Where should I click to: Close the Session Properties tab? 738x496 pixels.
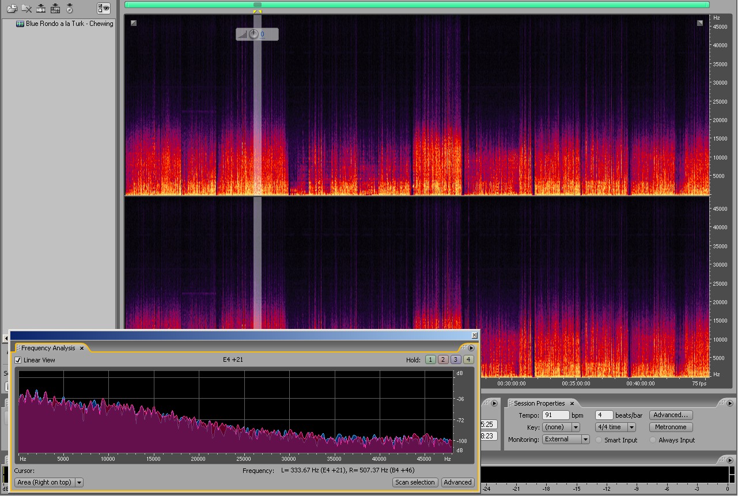coord(572,403)
